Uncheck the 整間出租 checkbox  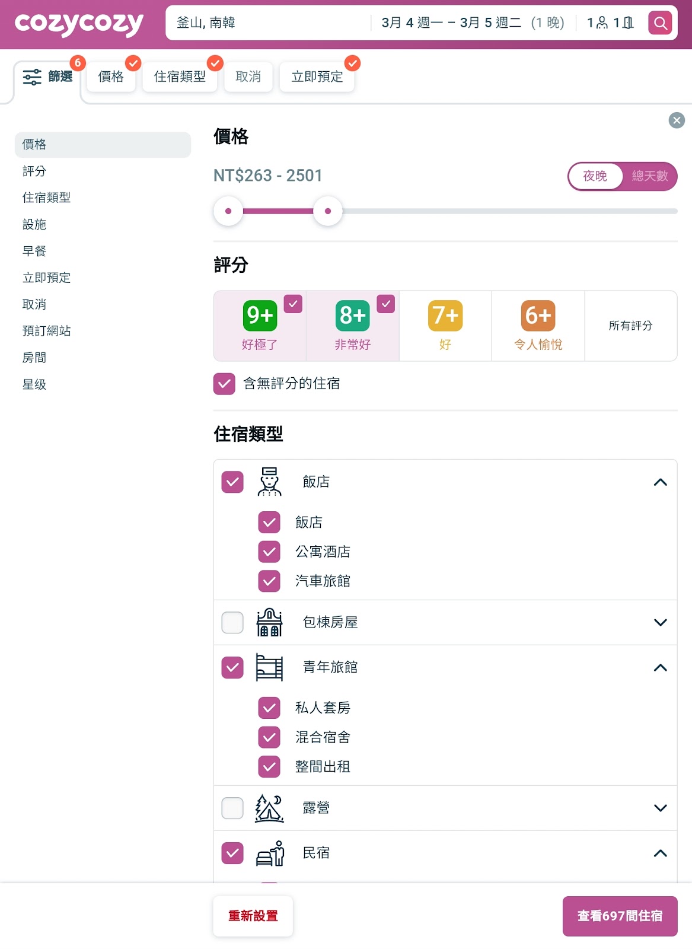269,767
